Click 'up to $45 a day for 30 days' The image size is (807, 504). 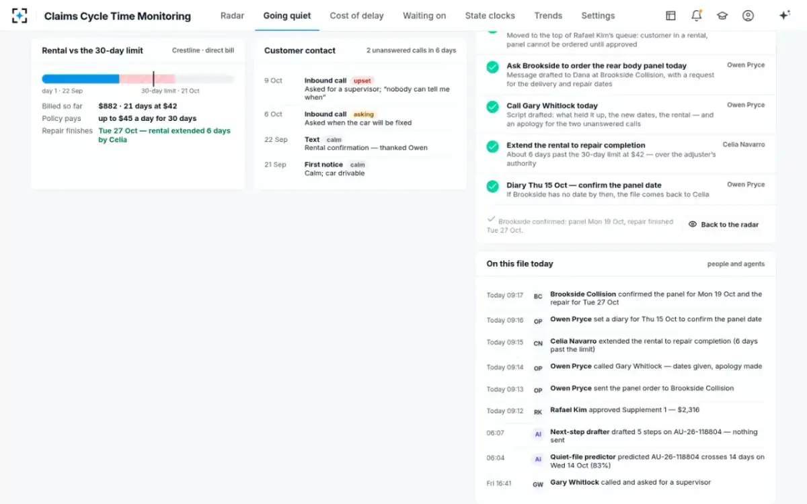(147, 118)
